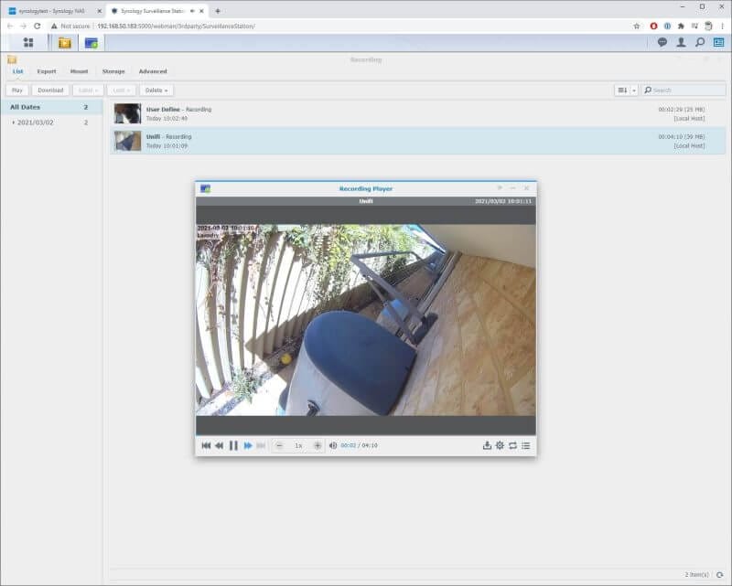Expand the 2021/03/02 date tree item
The height and width of the screenshot is (586, 732).
click(14, 122)
